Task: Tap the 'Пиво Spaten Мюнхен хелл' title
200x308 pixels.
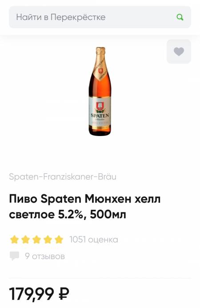Action: (x=85, y=199)
